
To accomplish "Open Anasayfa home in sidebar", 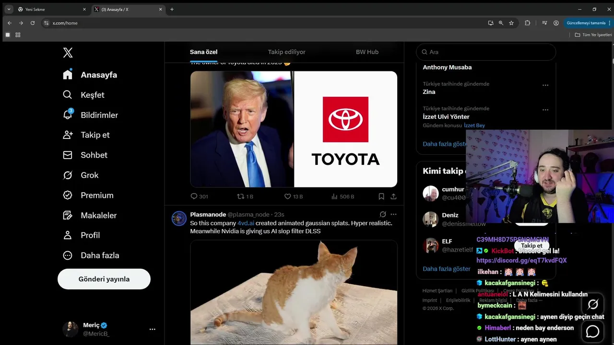I will pyautogui.click(x=90, y=75).
